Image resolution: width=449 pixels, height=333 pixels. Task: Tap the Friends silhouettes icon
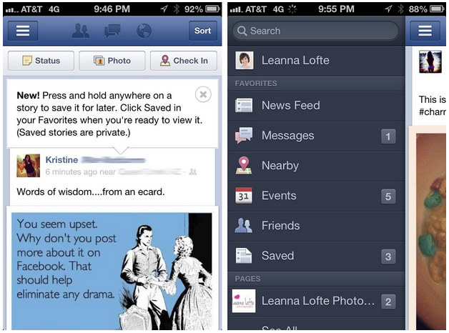(244, 225)
